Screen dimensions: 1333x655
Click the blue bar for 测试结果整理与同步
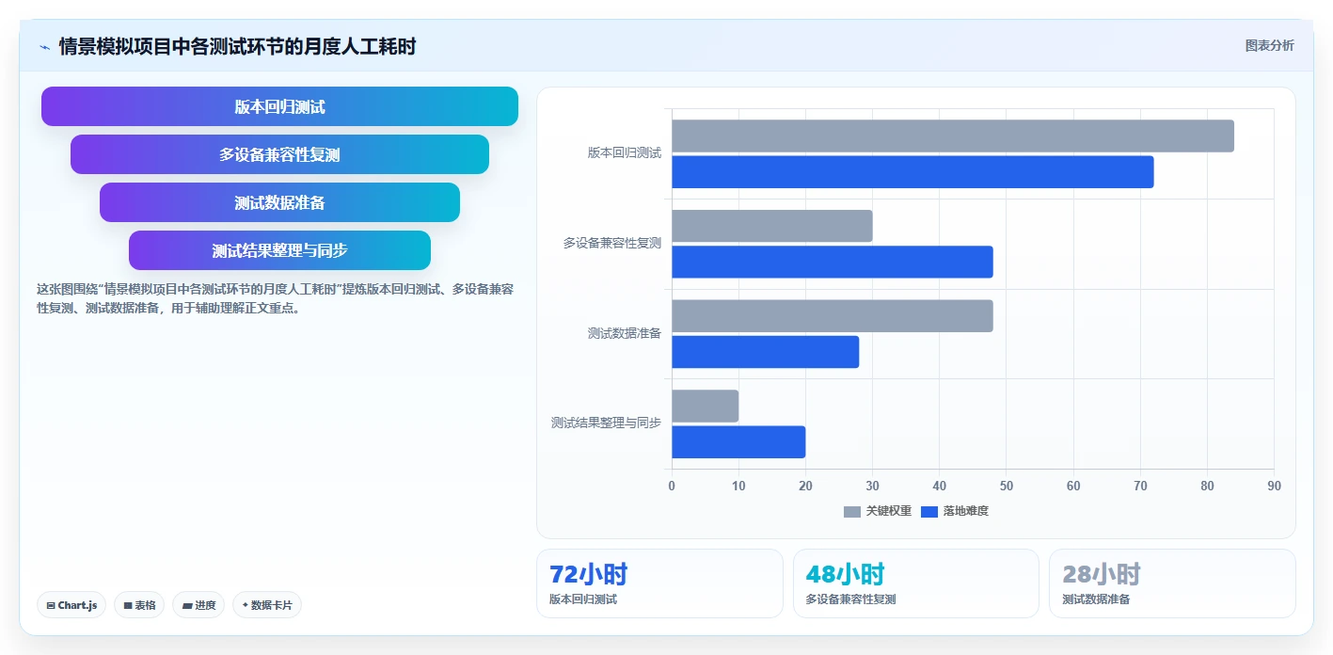[x=738, y=442]
